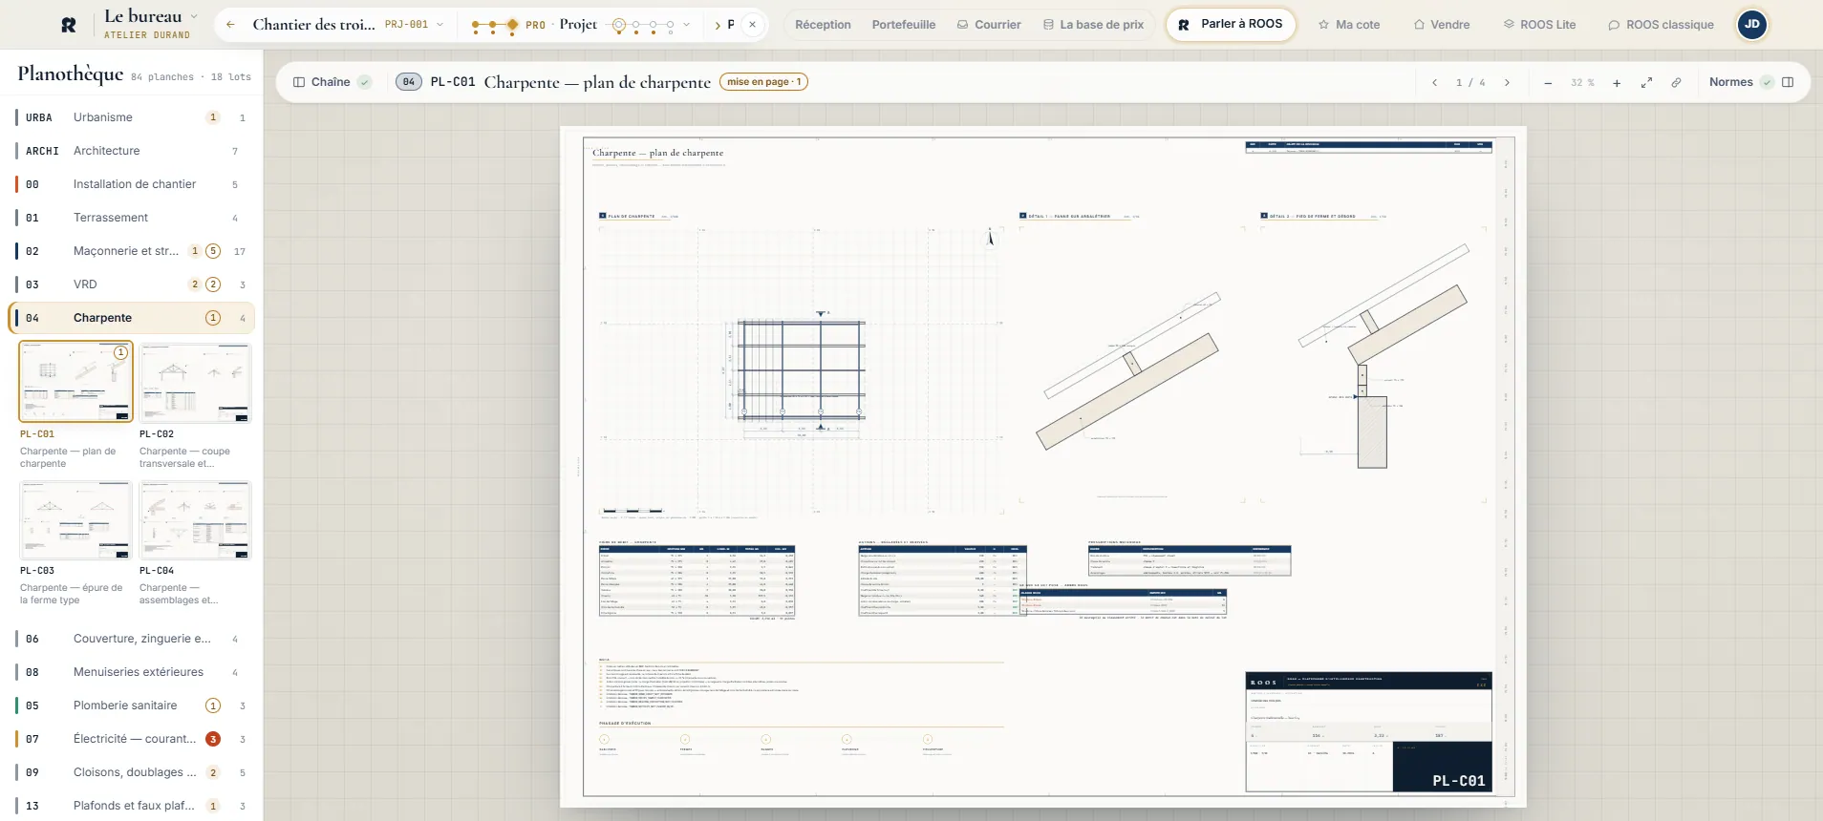Toggle the Normes check indicator
This screenshot has height=821, width=1823.
1768,82
